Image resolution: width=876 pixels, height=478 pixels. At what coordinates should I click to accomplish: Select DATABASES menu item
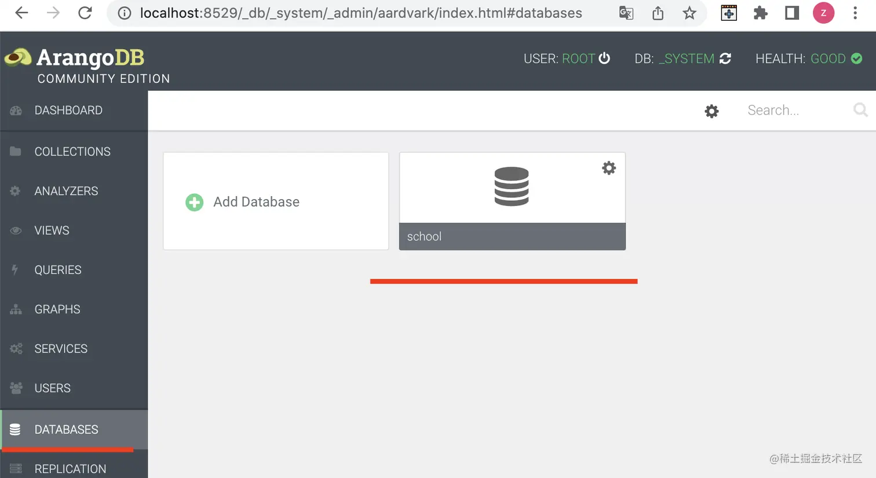(x=74, y=429)
